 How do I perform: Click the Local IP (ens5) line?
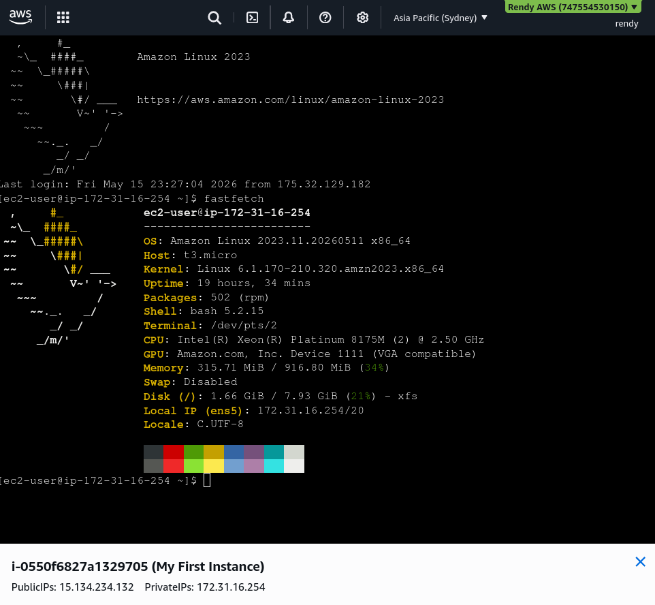tap(253, 411)
